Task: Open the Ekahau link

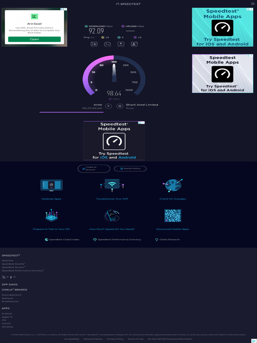Action: [x=7, y=298]
